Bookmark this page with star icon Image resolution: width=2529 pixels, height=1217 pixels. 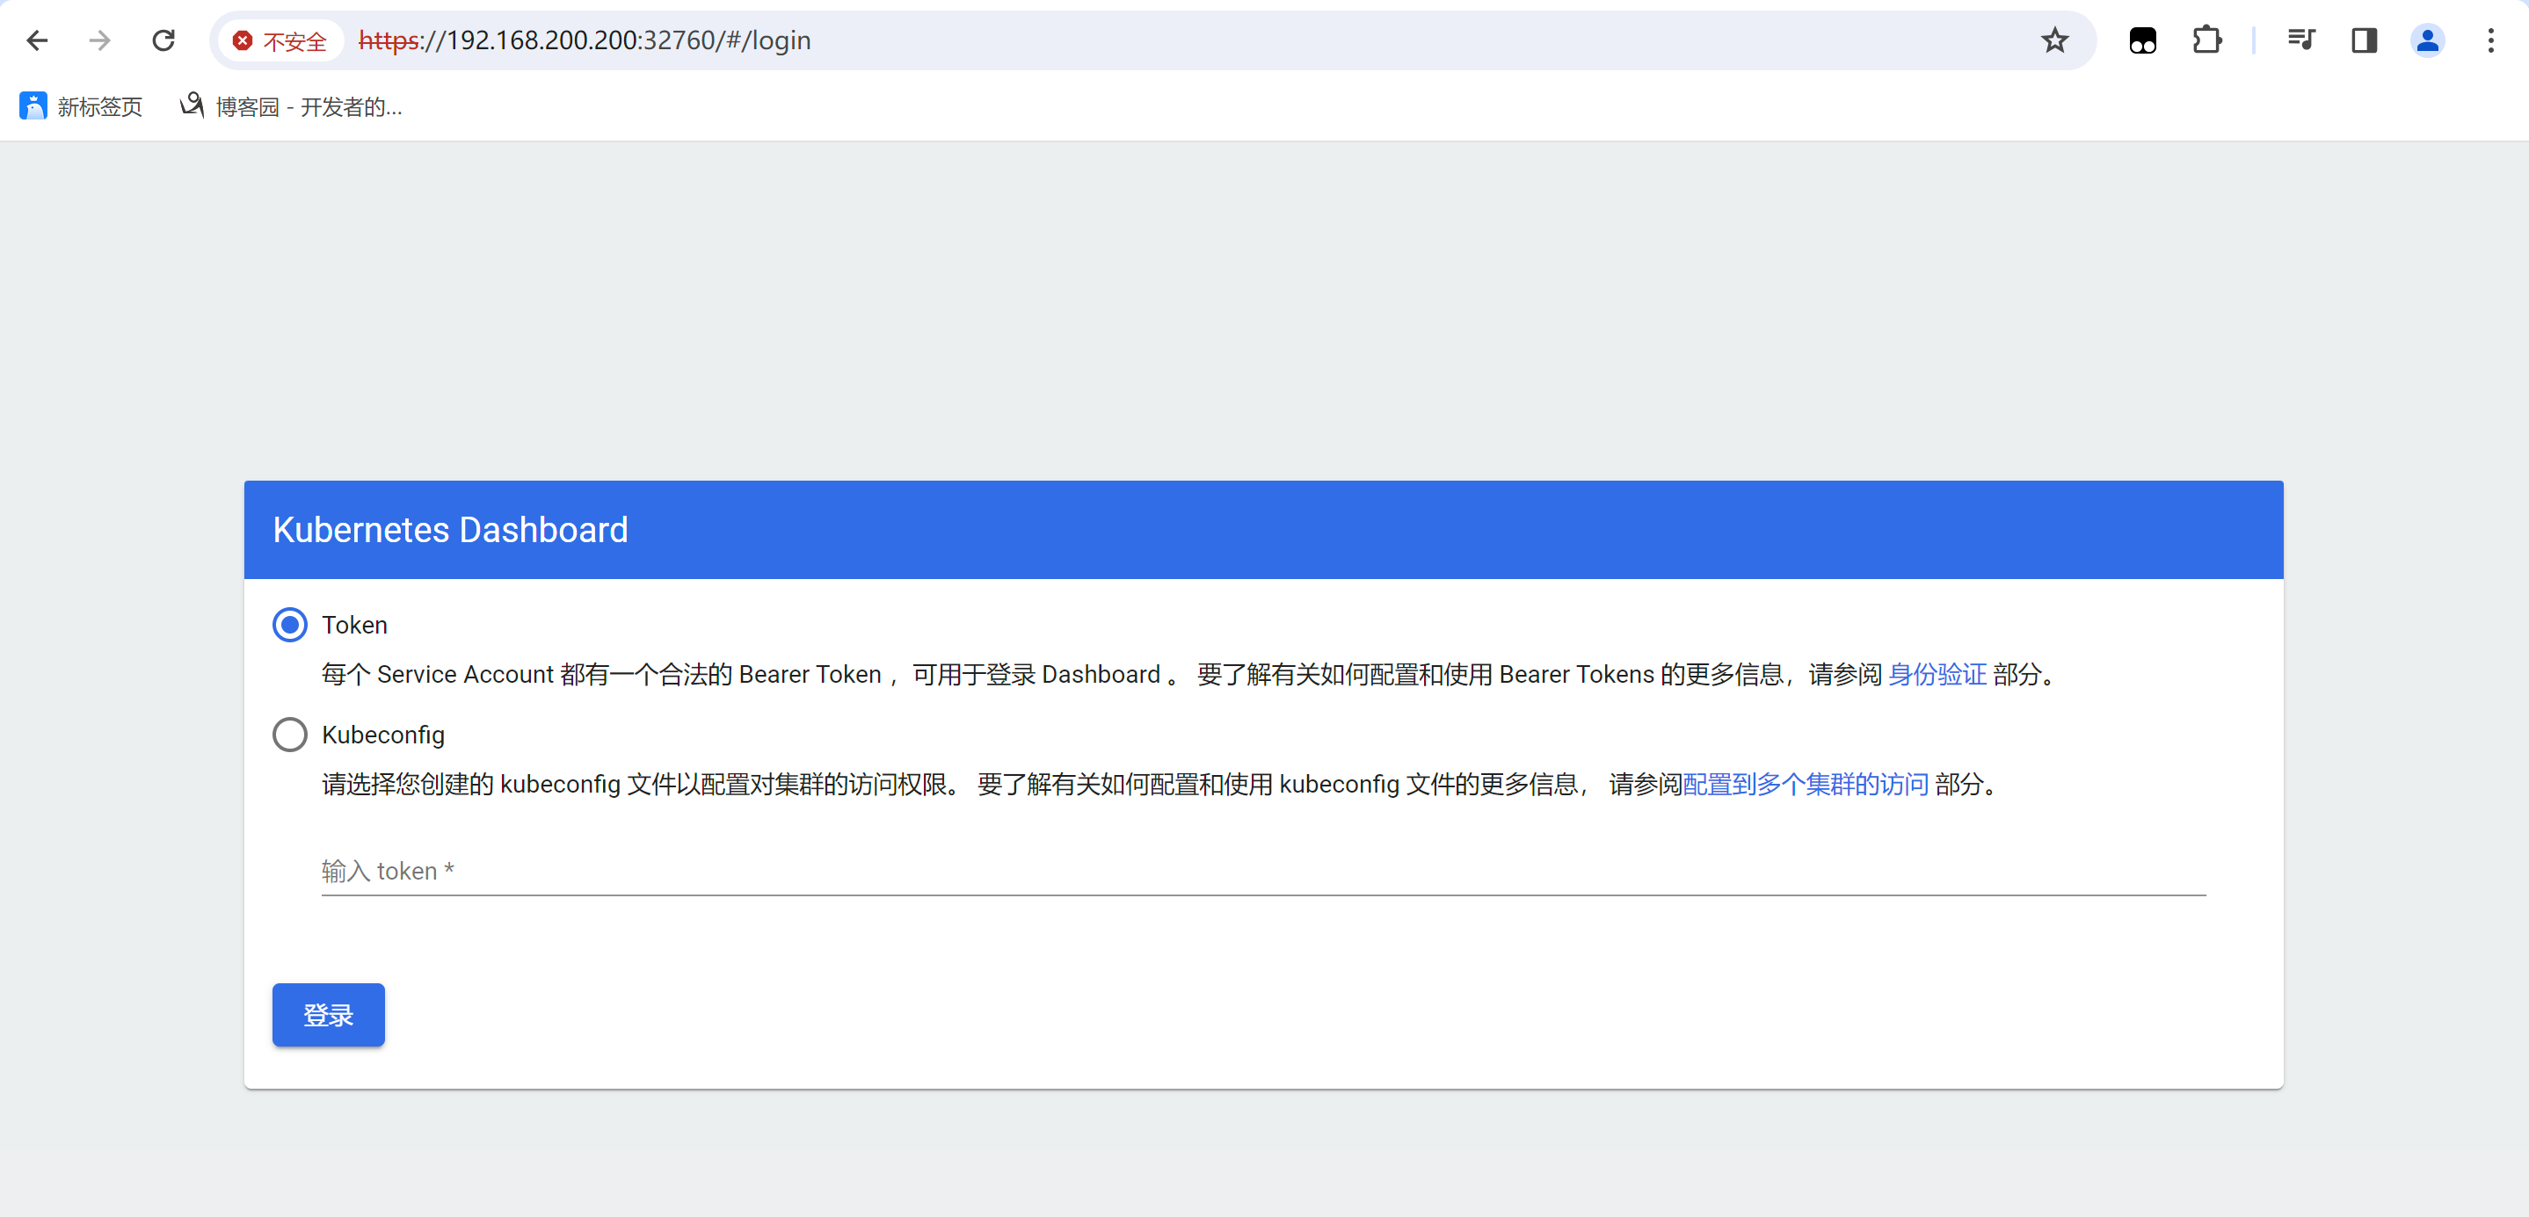pyautogui.click(x=2055, y=40)
